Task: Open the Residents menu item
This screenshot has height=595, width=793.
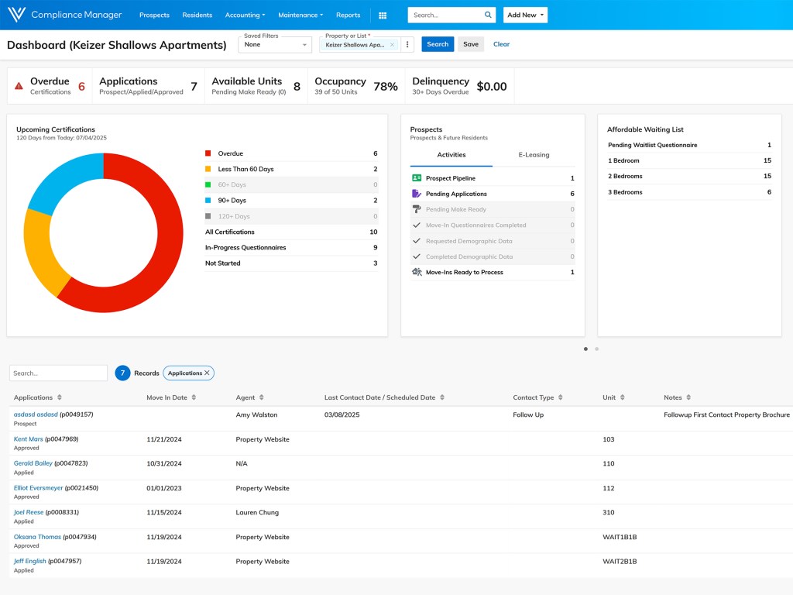Action: [x=197, y=15]
